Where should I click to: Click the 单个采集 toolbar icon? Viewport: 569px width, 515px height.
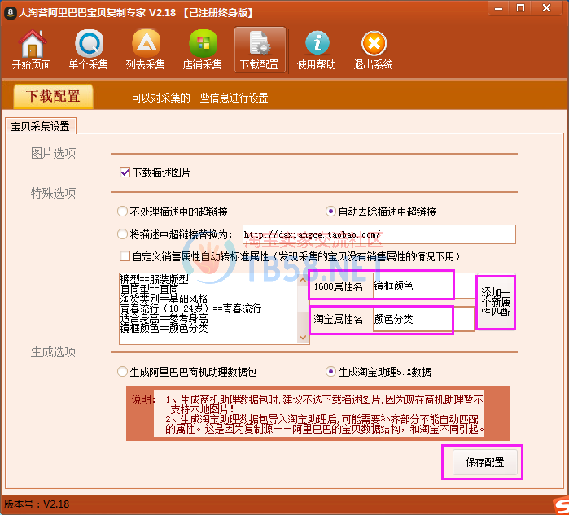(x=88, y=49)
